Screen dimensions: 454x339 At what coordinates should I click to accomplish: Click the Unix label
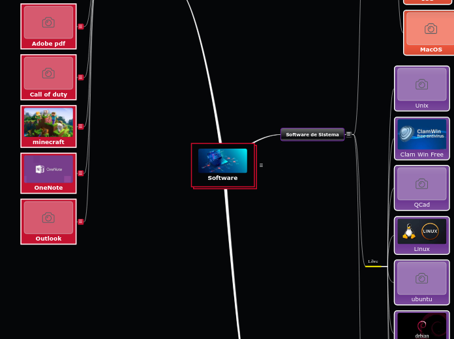click(422, 106)
